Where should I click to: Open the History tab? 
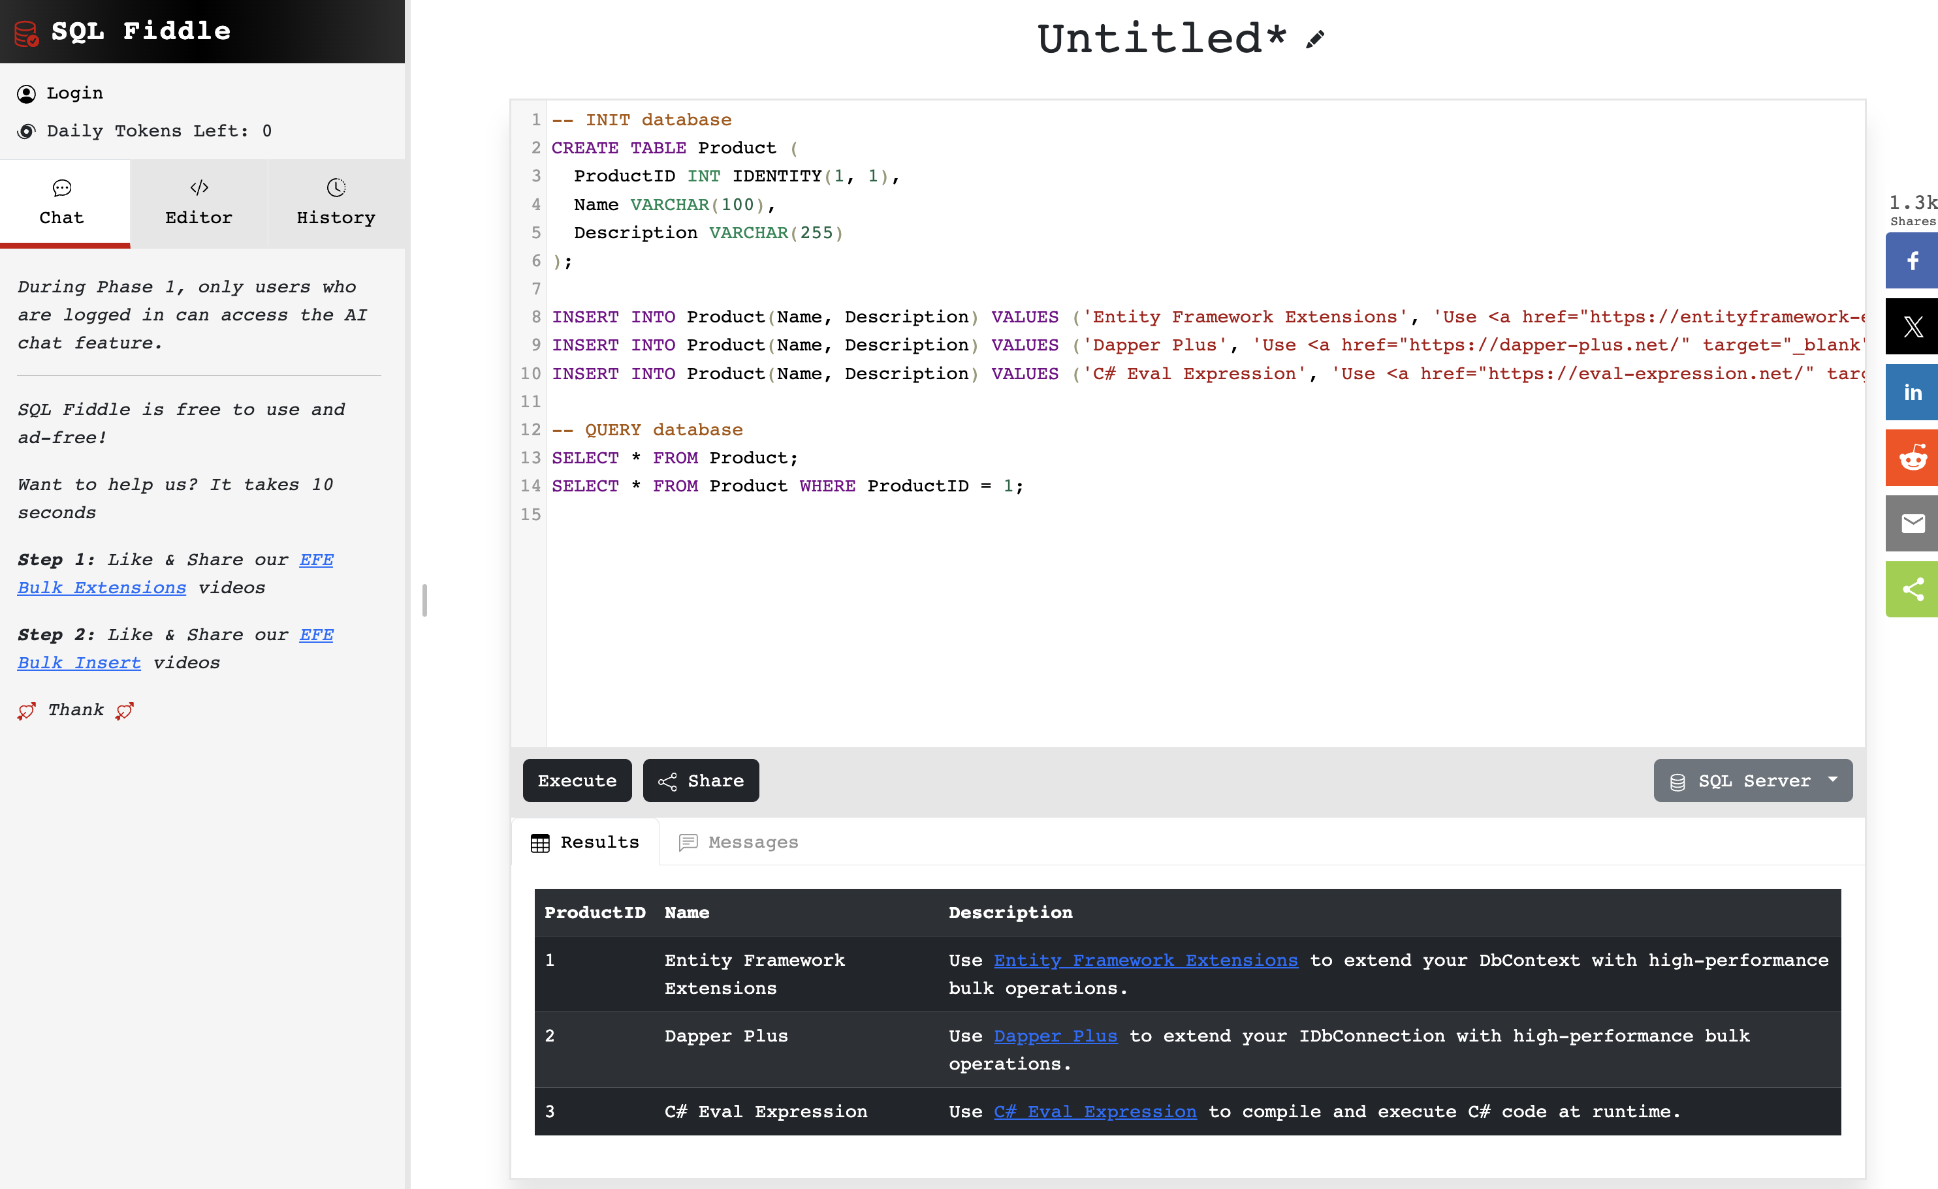point(336,204)
